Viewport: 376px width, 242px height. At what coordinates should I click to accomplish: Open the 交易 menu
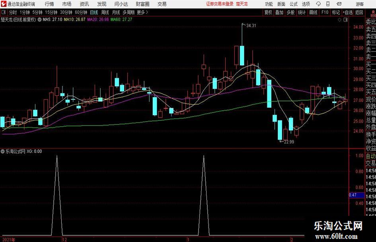pos(162,4)
